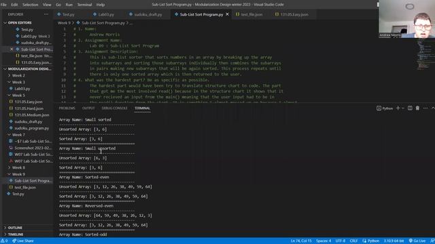The height and width of the screenshot is (244, 435).
Task: Click the Python terminal profile icon
Action: point(379,108)
